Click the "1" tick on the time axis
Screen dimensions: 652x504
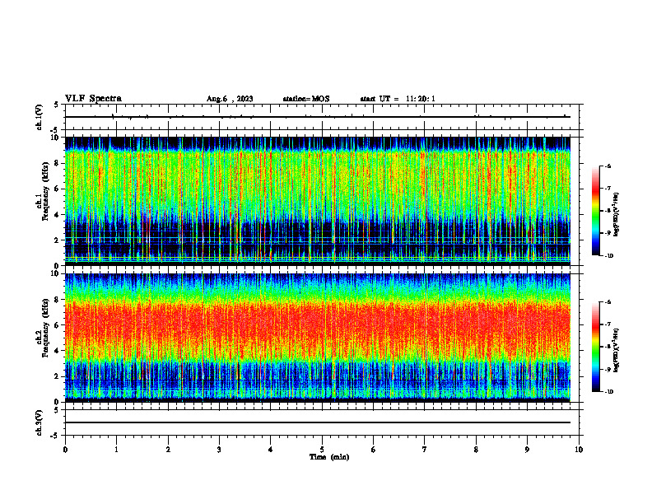pos(116,450)
